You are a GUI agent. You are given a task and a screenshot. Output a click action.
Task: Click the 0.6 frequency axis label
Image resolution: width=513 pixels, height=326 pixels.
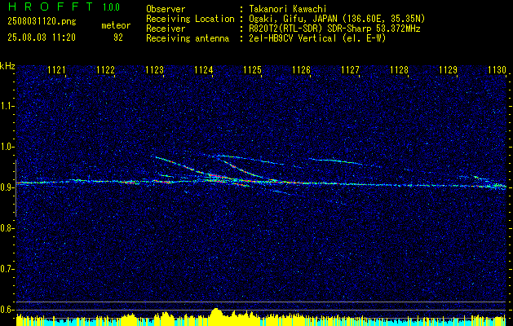[7, 310]
